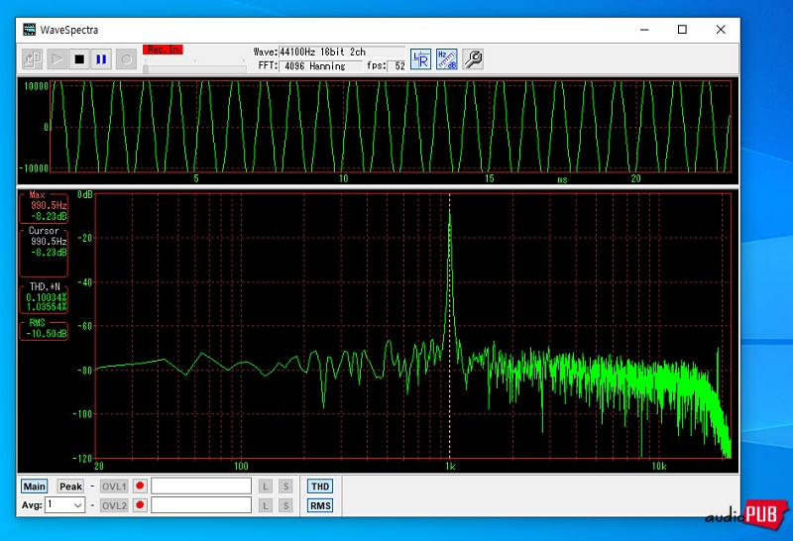
Task: Click the red record dot next to OVL2
Action: click(x=140, y=505)
